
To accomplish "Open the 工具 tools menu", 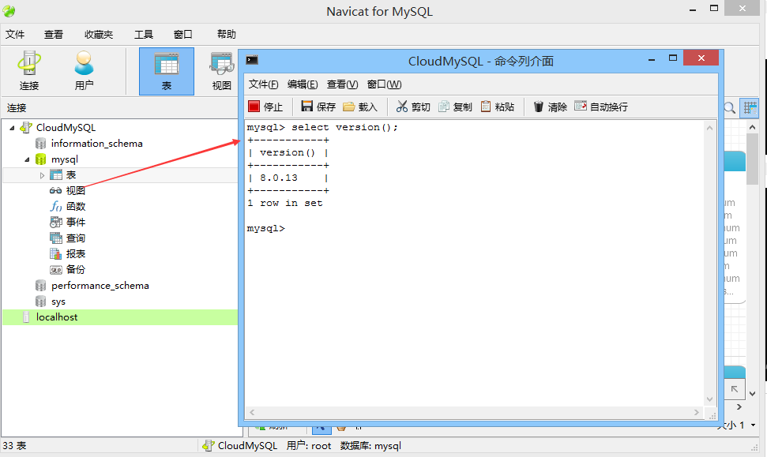I will [x=143, y=34].
